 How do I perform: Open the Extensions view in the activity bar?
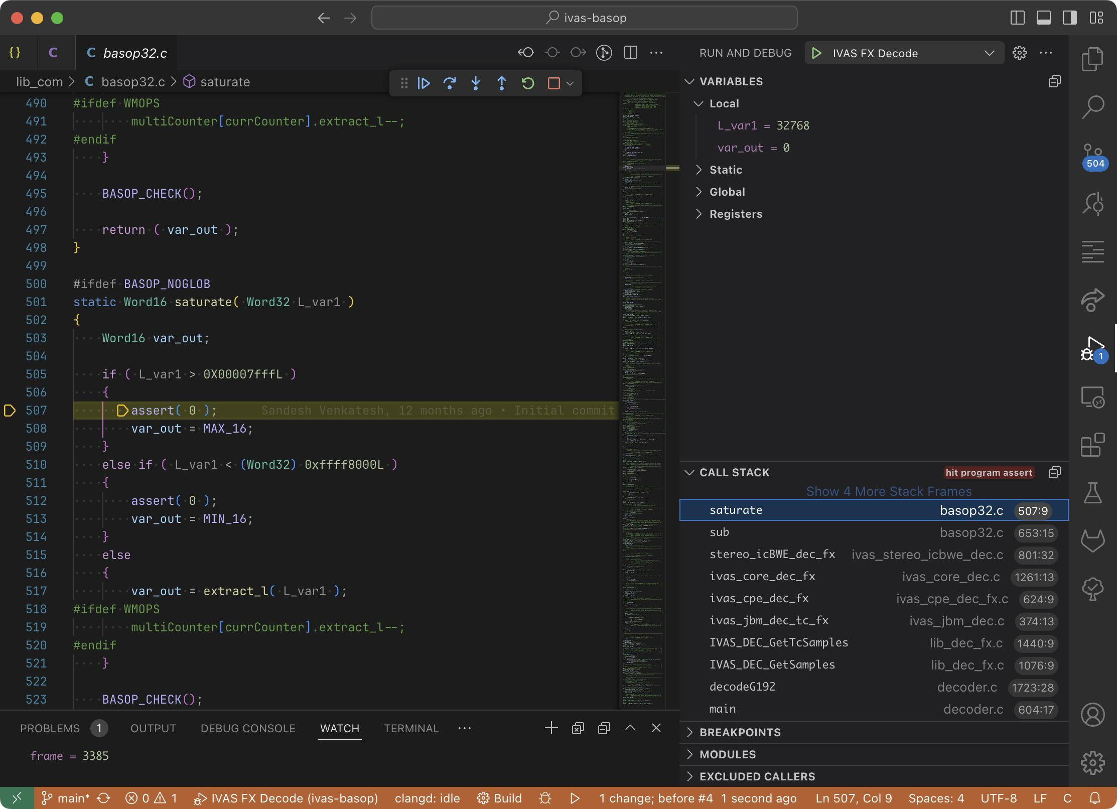(1092, 445)
